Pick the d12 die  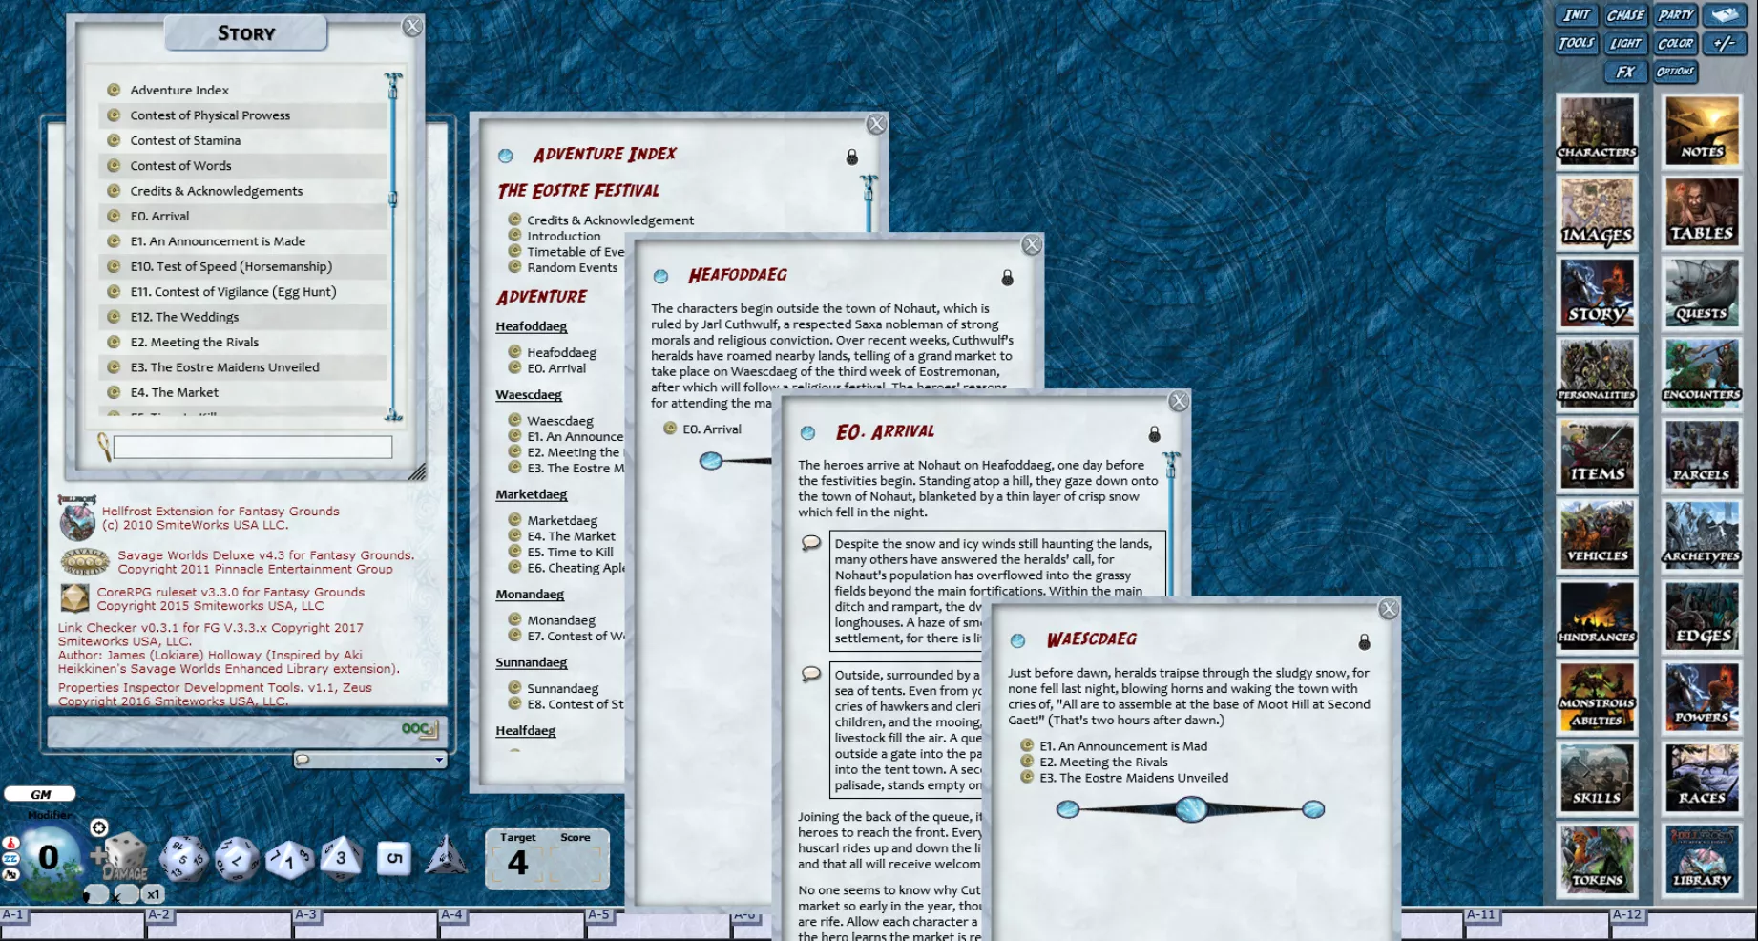[237, 858]
